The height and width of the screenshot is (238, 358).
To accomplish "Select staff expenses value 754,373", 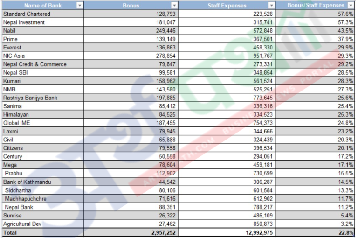I will 227,123.
